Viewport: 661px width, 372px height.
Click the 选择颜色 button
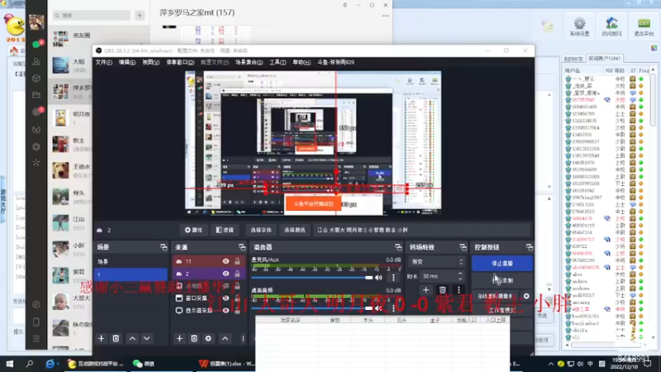(295, 231)
